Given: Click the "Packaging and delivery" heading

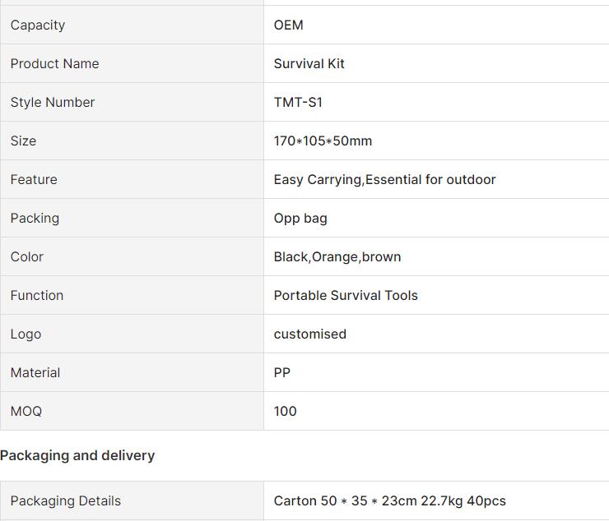Looking at the screenshot, I should click(77, 455).
